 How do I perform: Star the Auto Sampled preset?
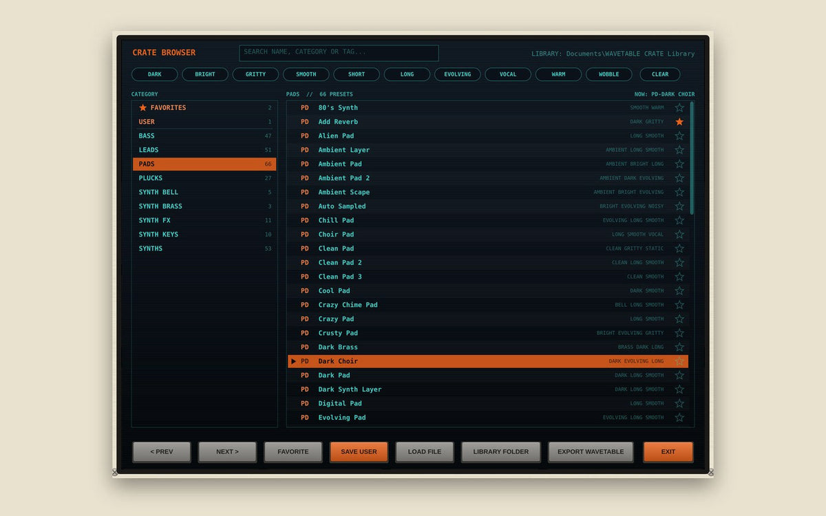pos(679,206)
